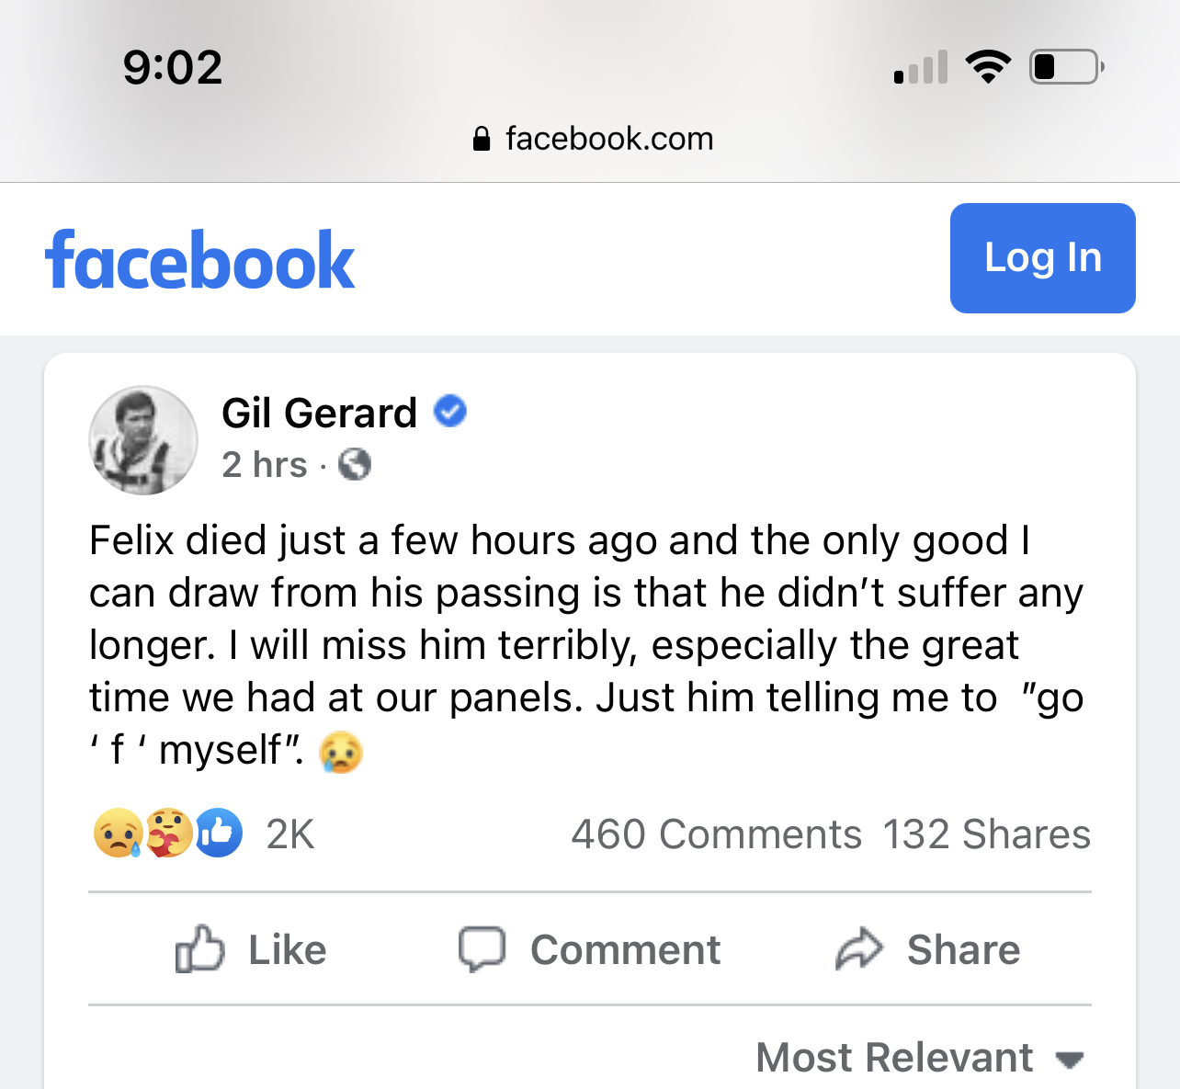The width and height of the screenshot is (1180, 1089).
Task: Tap the facebook.com address bar
Action: [x=608, y=139]
